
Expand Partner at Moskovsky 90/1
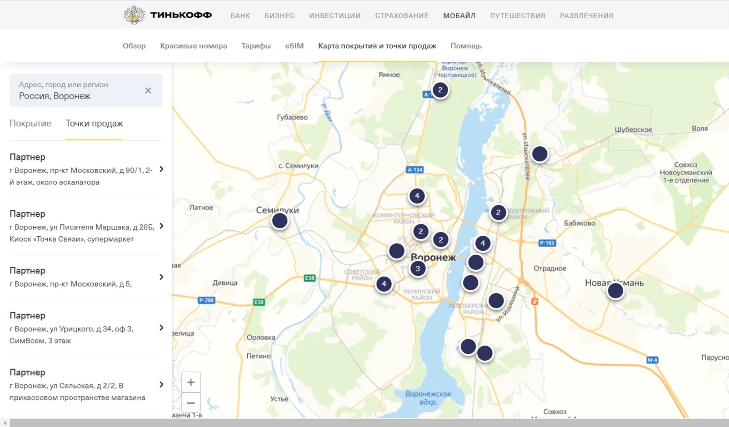click(161, 169)
